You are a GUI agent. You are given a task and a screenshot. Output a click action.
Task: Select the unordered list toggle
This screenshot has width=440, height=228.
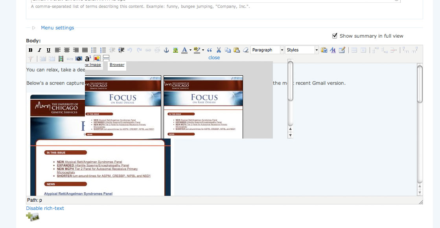point(94,50)
